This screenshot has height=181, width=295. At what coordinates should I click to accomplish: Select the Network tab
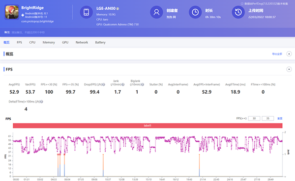(x=82, y=43)
